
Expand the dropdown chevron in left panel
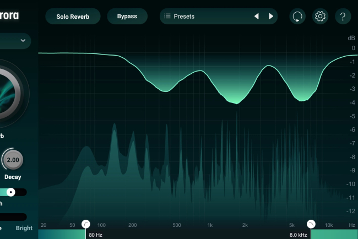23,41
